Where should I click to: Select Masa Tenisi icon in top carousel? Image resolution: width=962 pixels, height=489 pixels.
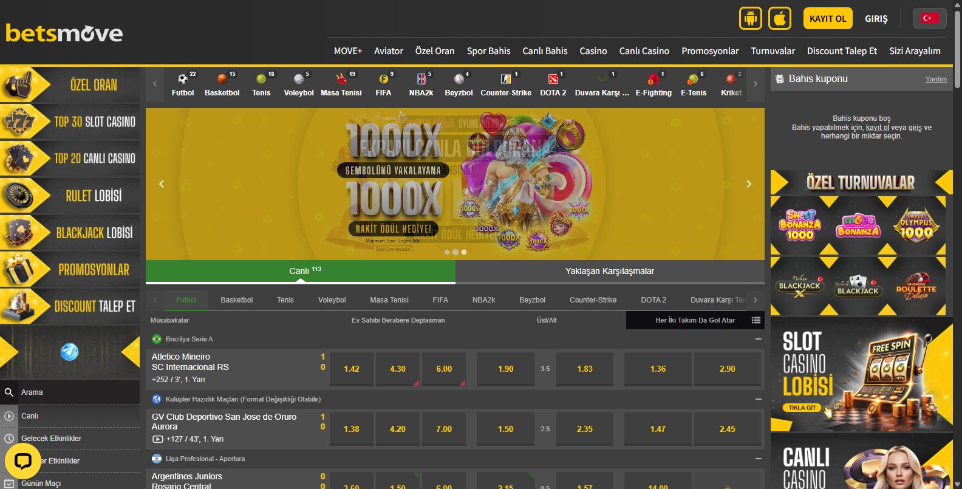(x=341, y=84)
